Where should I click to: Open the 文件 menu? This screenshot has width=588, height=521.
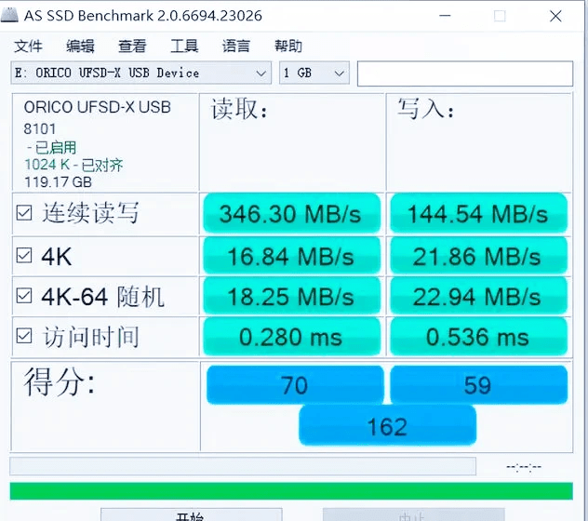[x=29, y=47]
